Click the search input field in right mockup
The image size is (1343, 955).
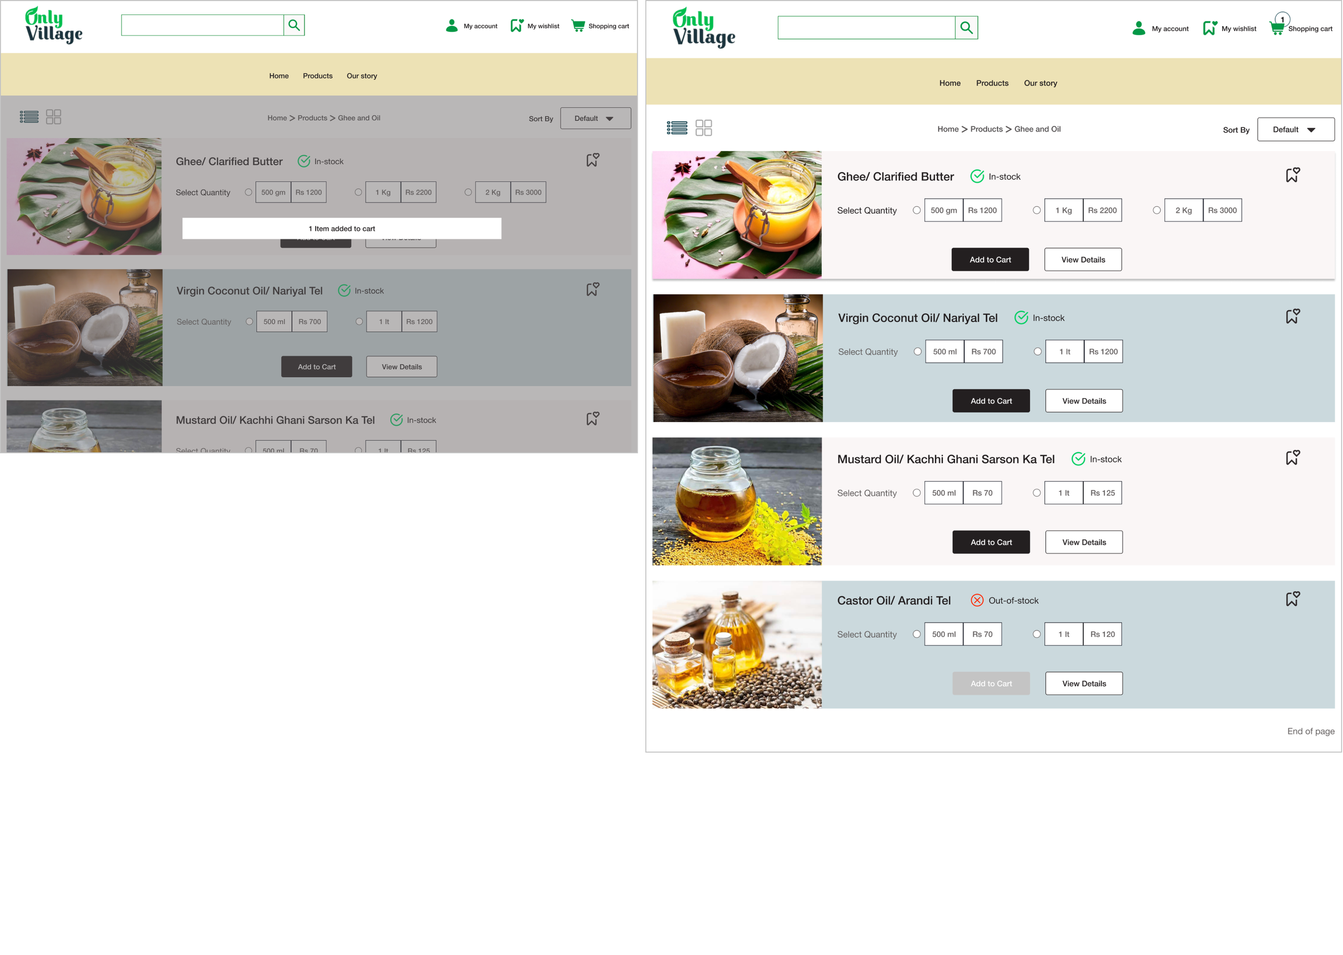point(865,27)
